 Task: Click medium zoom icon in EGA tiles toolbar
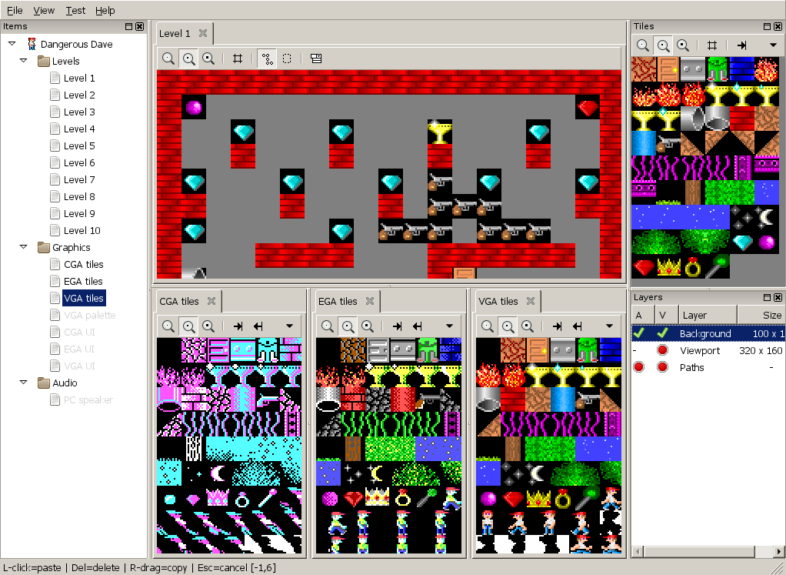(x=348, y=326)
